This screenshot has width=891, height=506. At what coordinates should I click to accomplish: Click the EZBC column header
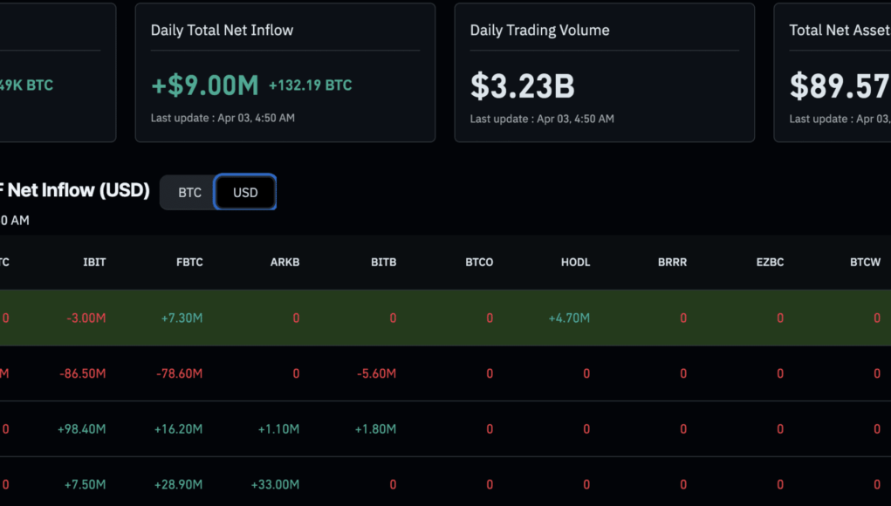click(x=769, y=262)
